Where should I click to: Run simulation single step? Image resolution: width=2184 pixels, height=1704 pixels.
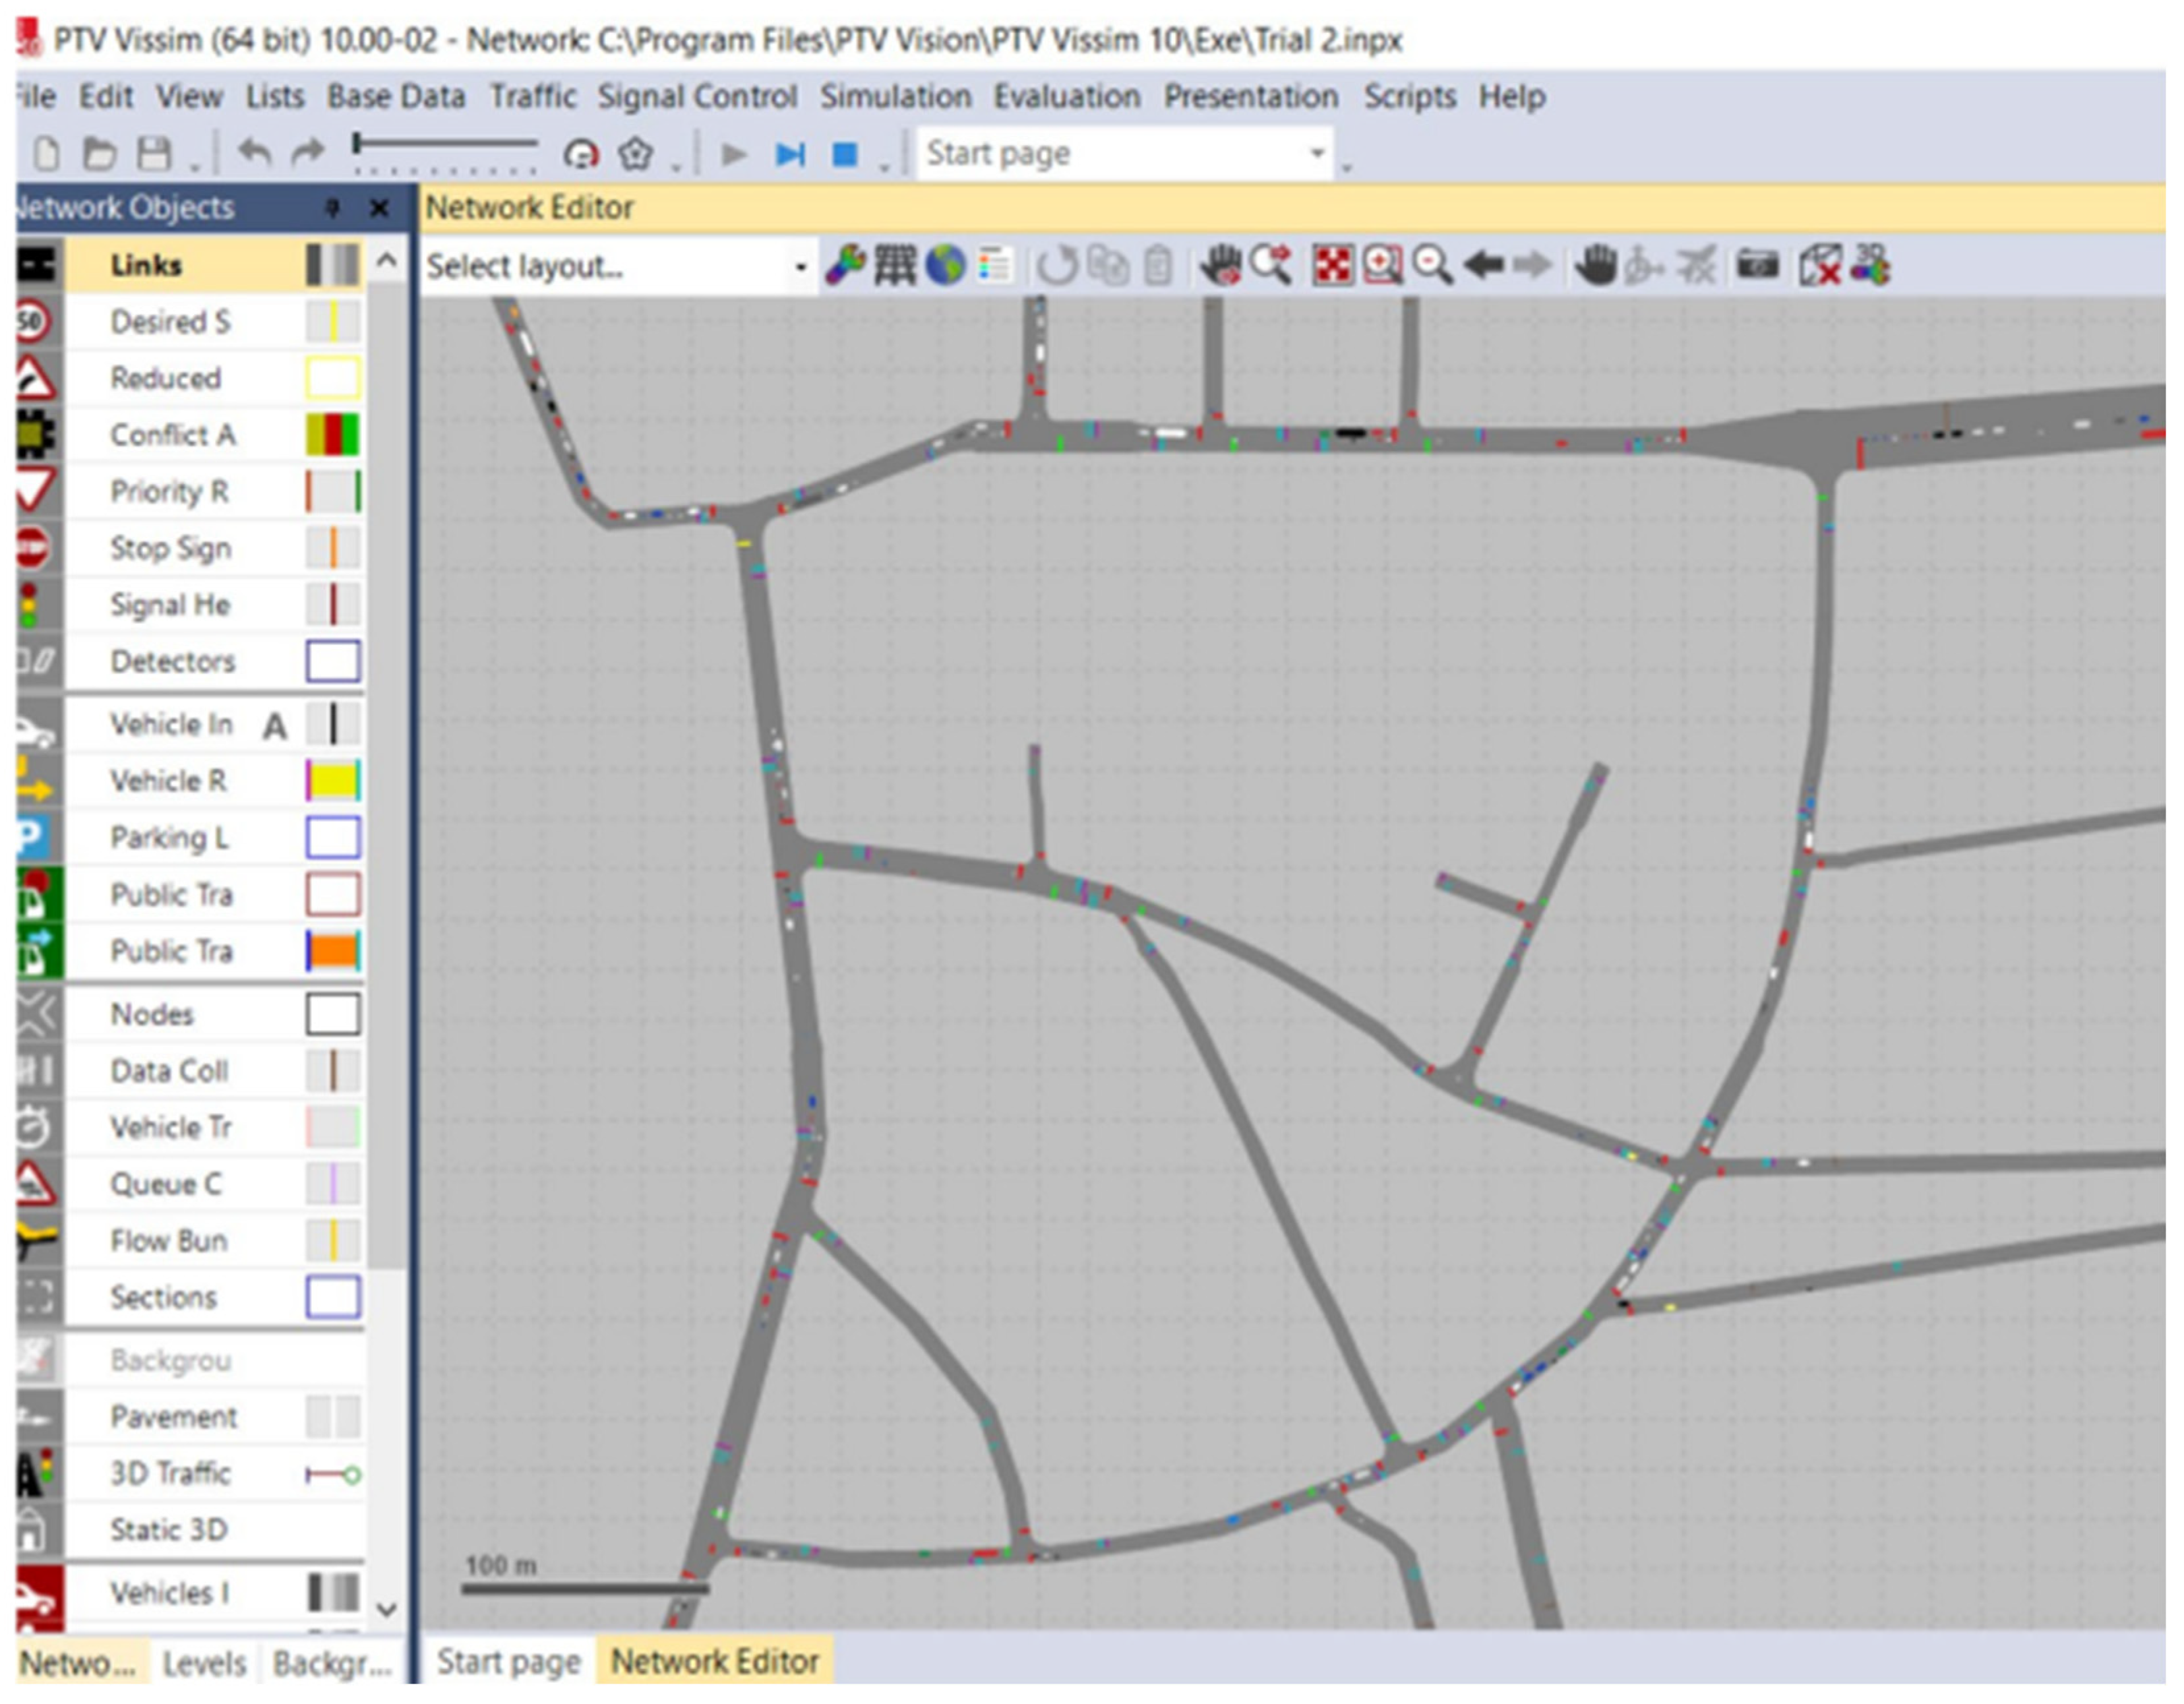pyautogui.click(x=790, y=154)
